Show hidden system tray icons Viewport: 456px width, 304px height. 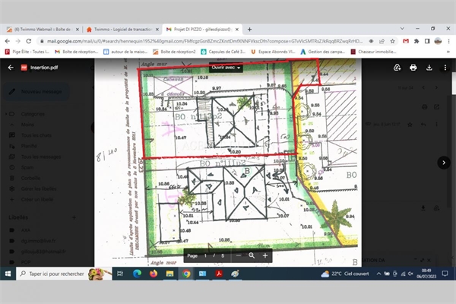378,274
